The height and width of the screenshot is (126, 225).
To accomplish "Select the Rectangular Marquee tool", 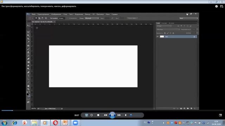I will coord(28,29).
